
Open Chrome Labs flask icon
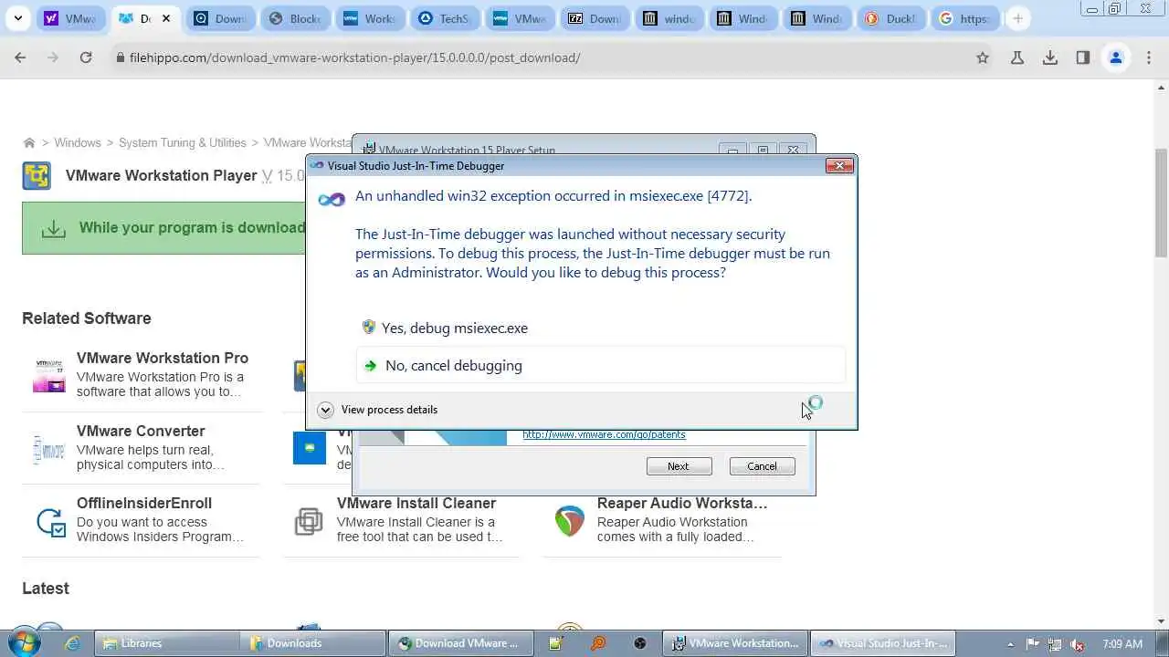pyautogui.click(x=1017, y=57)
